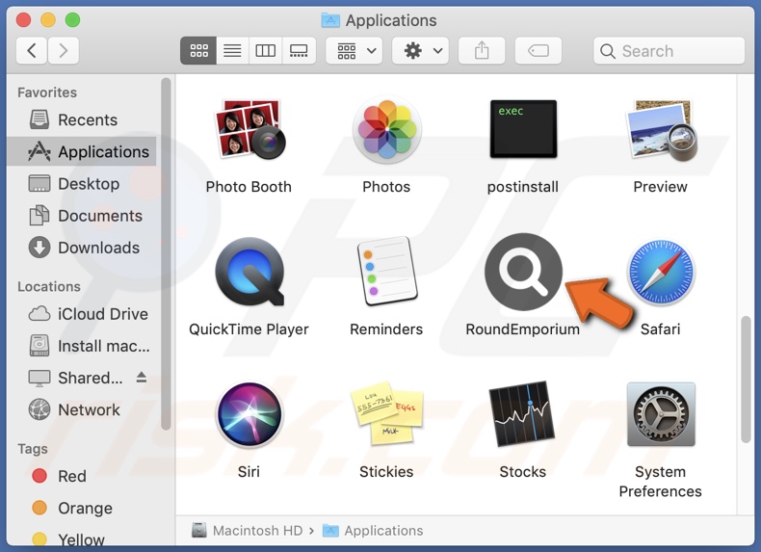
Task: Select Applications in the sidebar
Action: click(x=82, y=152)
